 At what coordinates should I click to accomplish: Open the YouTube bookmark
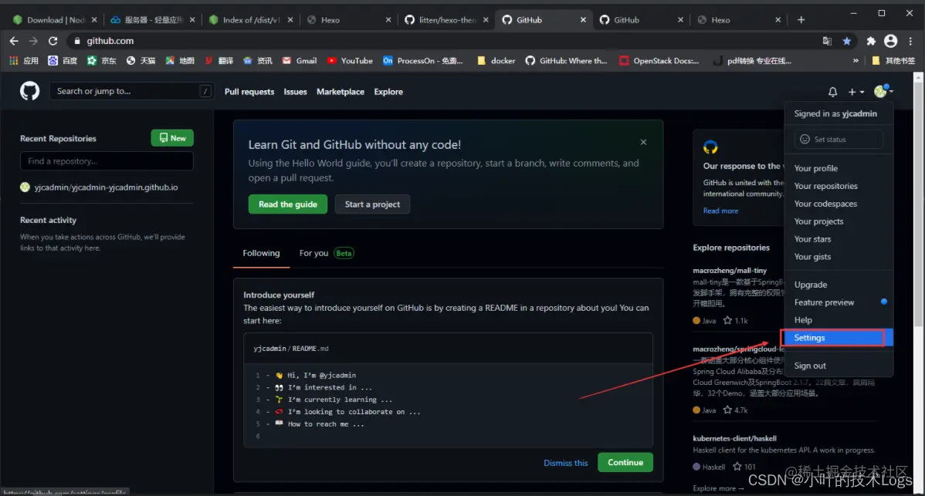tap(350, 61)
